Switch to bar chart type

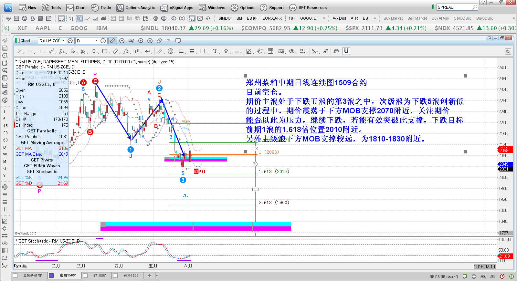(x=71, y=18)
